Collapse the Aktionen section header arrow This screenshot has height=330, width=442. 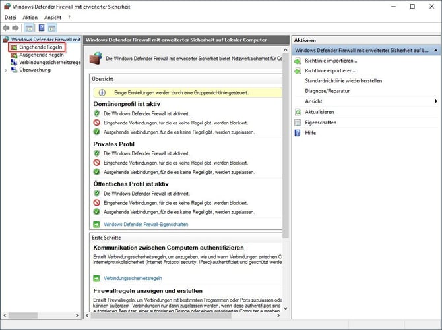435,50
